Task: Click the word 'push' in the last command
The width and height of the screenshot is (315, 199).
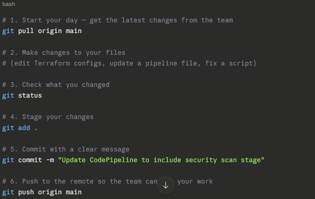Action: [x=26, y=192]
